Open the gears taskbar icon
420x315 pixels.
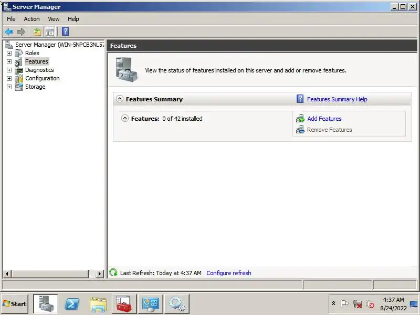pos(177,304)
